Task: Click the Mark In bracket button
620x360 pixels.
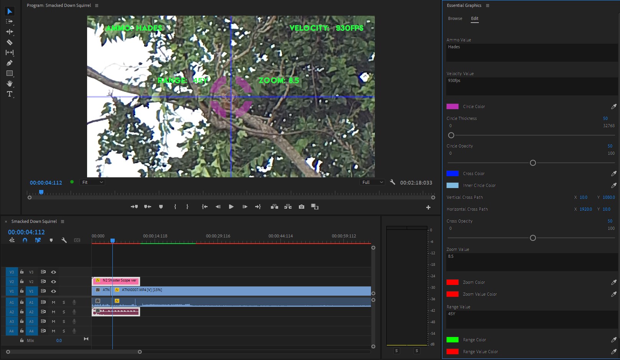Action: (x=175, y=207)
